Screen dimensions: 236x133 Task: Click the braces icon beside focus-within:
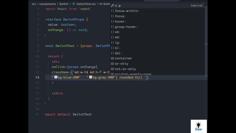(x=112, y=11)
